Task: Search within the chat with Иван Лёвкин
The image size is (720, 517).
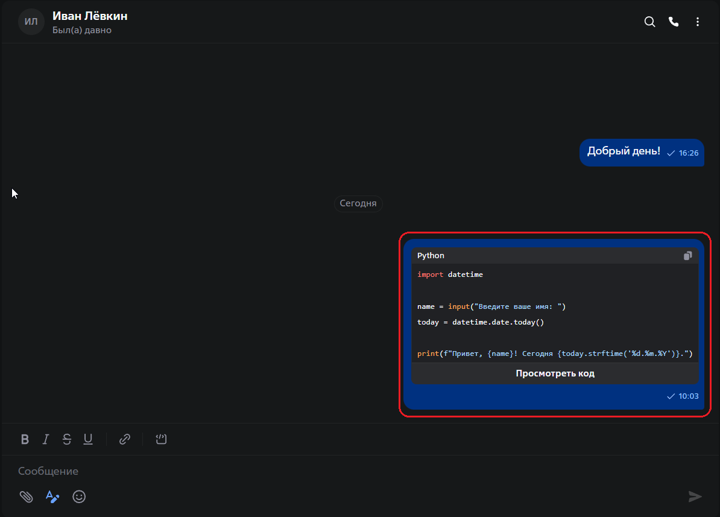Action: click(x=649, y=22)
